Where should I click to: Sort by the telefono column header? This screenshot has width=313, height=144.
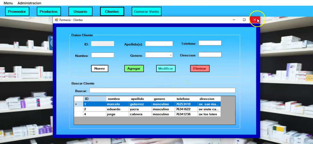pos(186,99)
